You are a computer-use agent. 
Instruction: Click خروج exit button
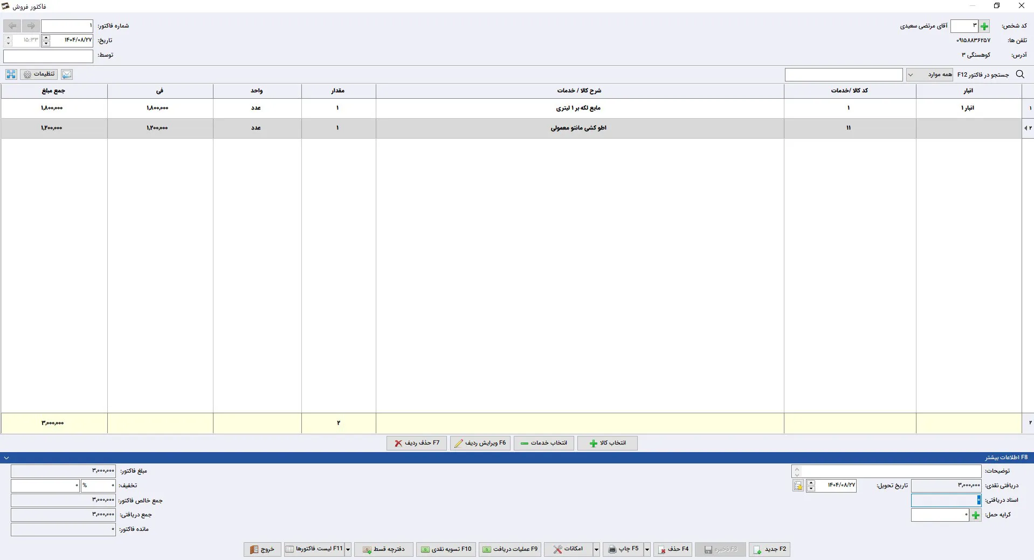point(263,549)
